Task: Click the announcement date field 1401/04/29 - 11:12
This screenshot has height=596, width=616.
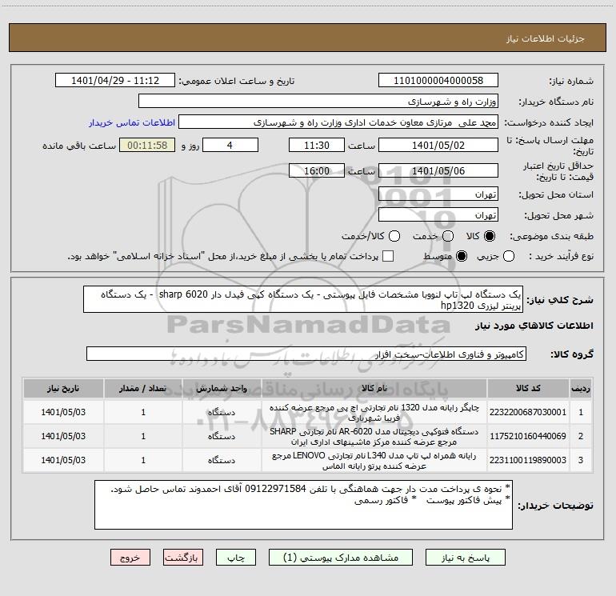Action: (x=115, y=81)
